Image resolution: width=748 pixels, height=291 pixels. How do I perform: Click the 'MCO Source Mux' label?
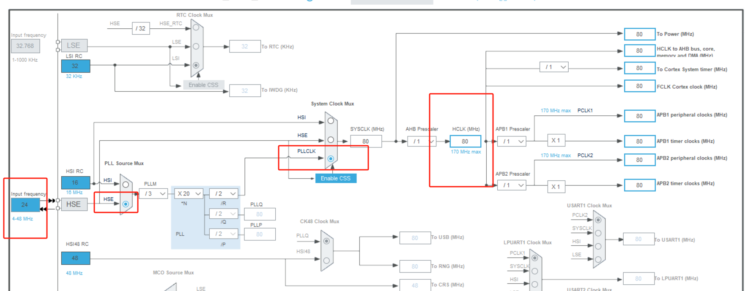tap(173, 273)
